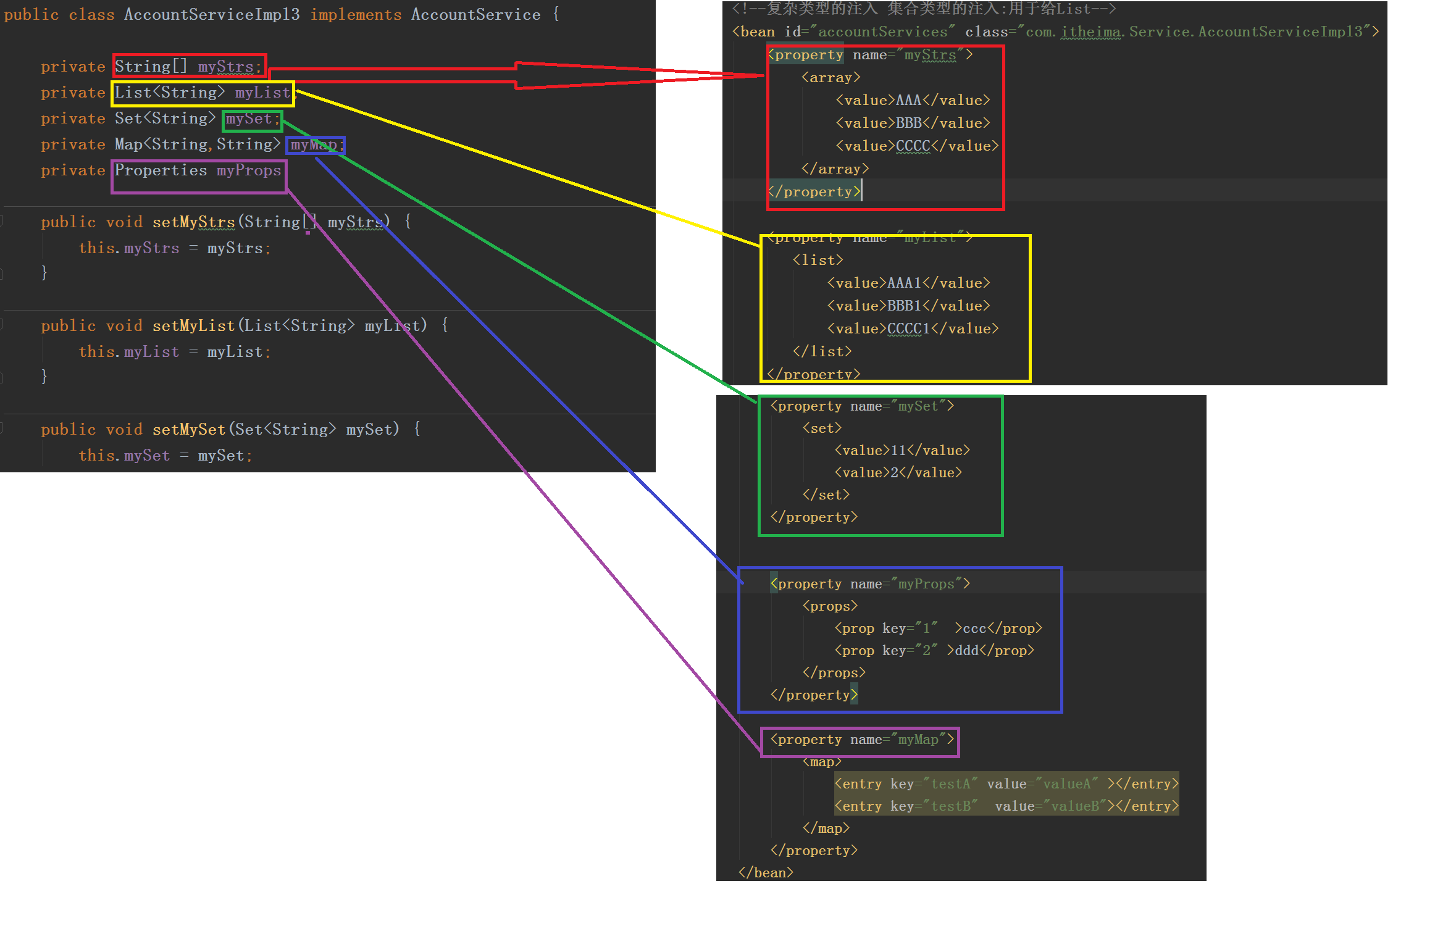Collapse the setMySet method fold marker
The height and width of the screenshot is (936, 1435).
(x=2, y=429)
